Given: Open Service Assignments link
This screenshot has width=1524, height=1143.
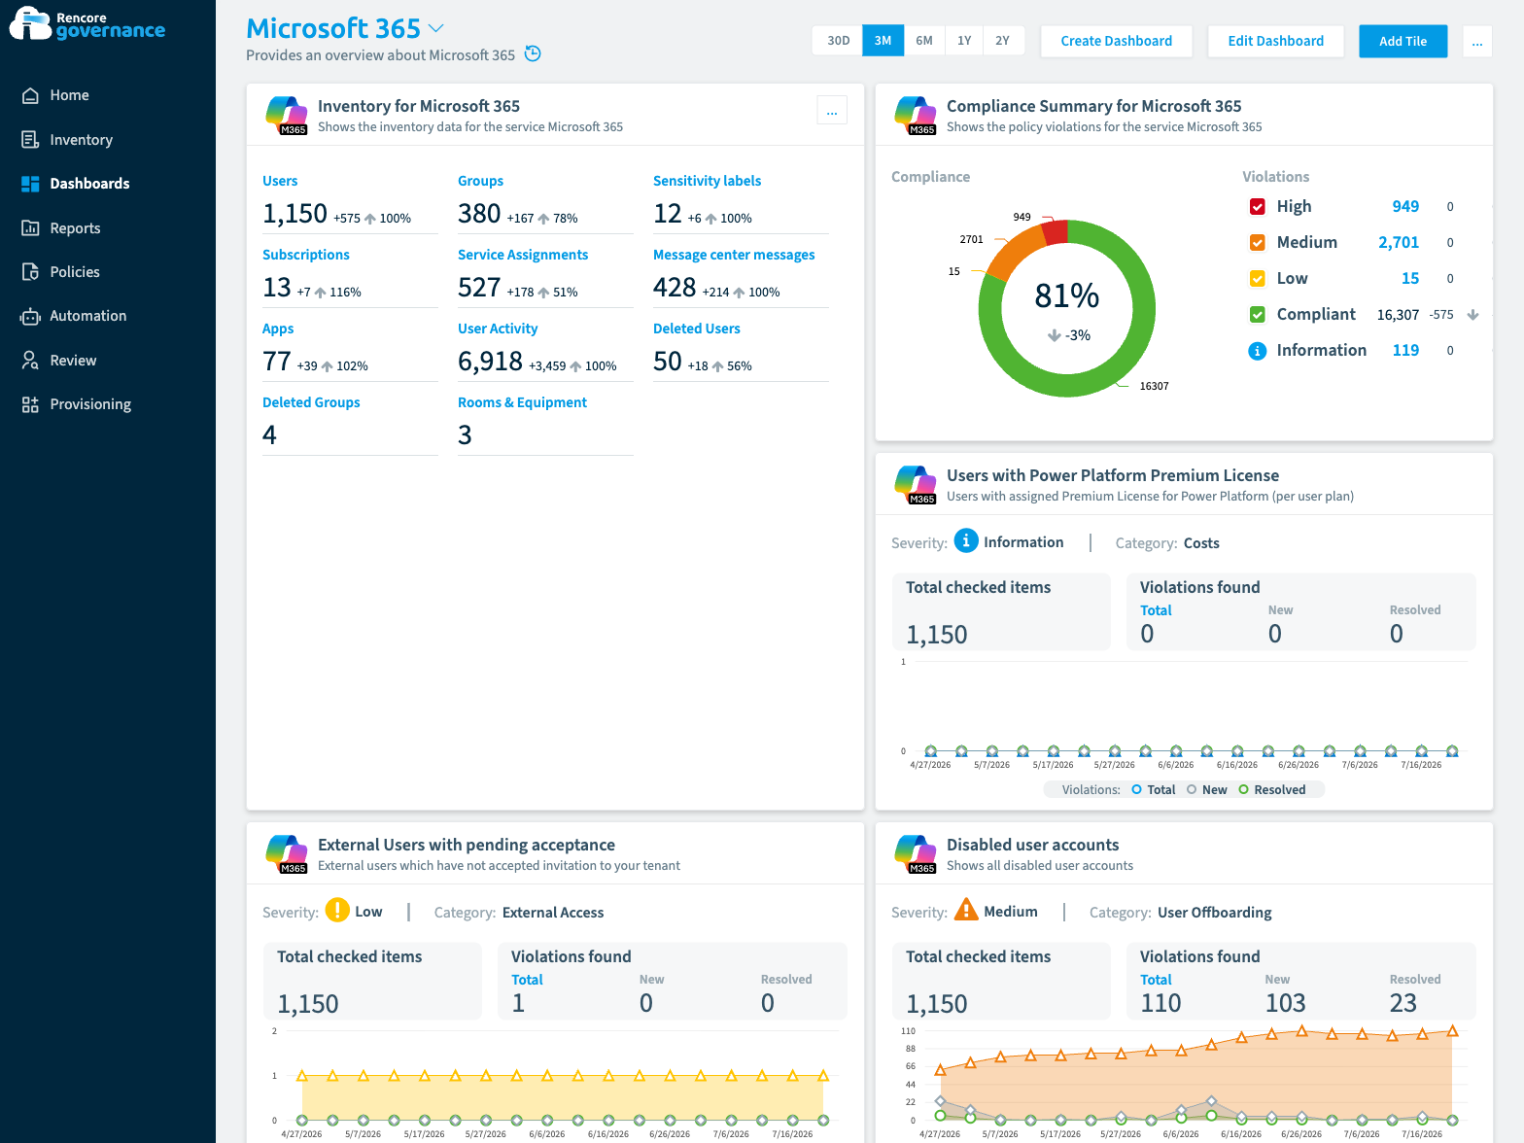Looking at the screenshot, I should coord(523,255).
